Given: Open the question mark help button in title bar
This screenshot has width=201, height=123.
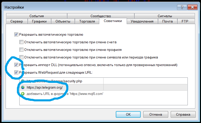Looking at the screenshot, I should [x=182, y=7].
